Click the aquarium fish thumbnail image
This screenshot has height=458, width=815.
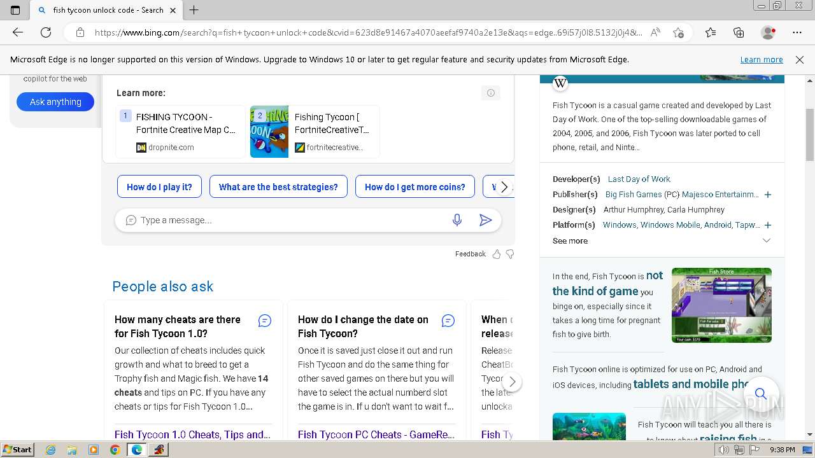pyautogui.click(x=589, y=426)
